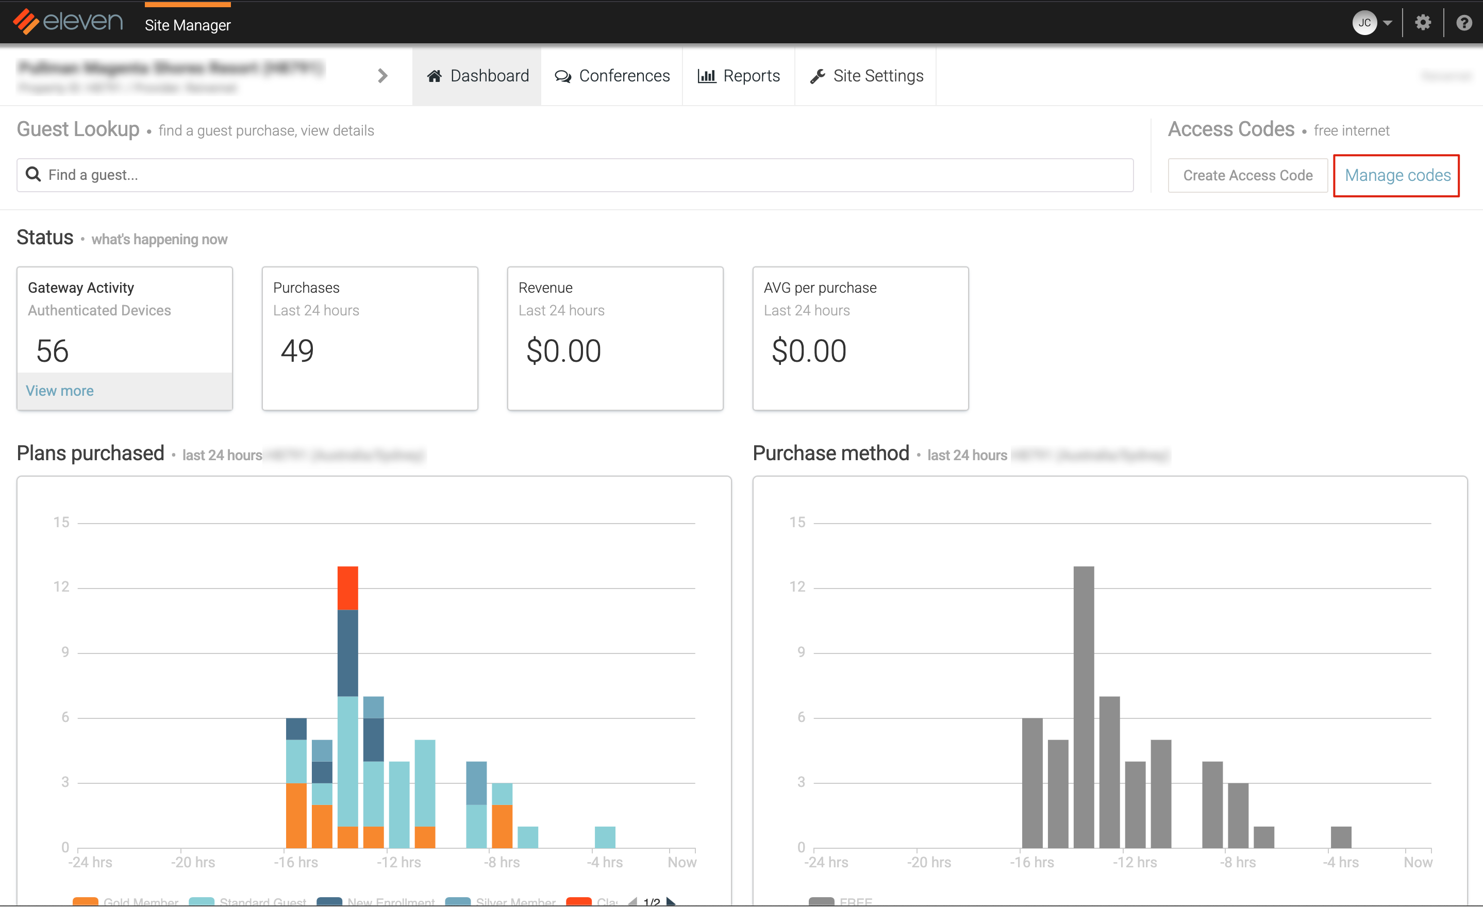The image size is (1483, 907).
Task: Switch to the Dashboard tab
Action: pyautogui.click(x=477, y=76)
